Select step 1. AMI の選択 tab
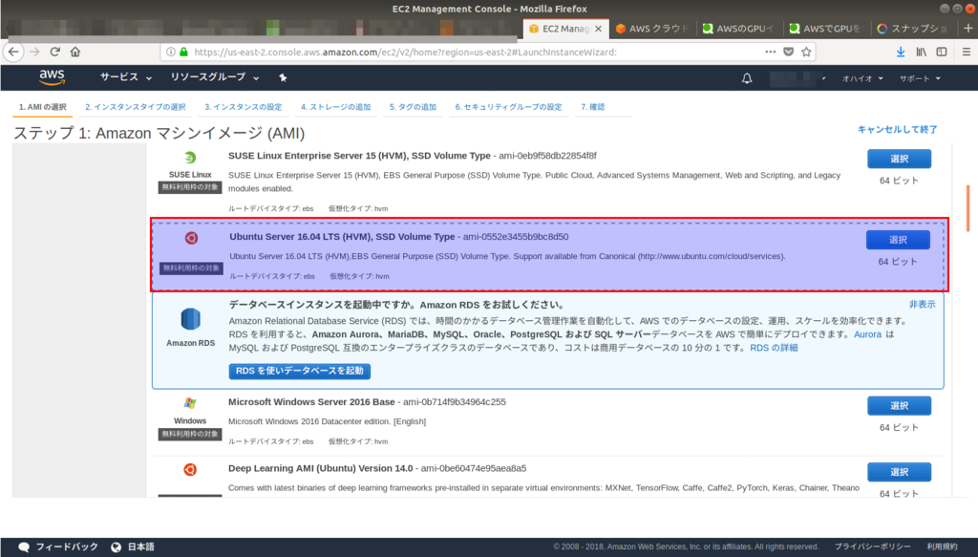The height and width of the screenshot is (557, 978). pos(42,107)
